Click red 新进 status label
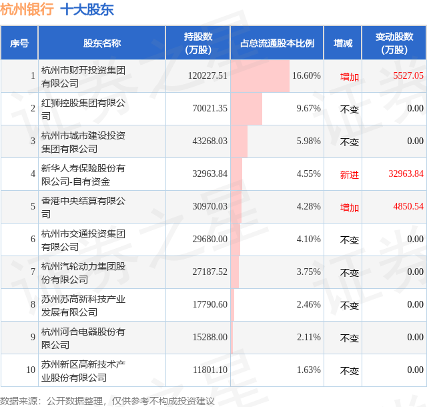427x407 pixels. pyautogui.click(x=350, y=175)
